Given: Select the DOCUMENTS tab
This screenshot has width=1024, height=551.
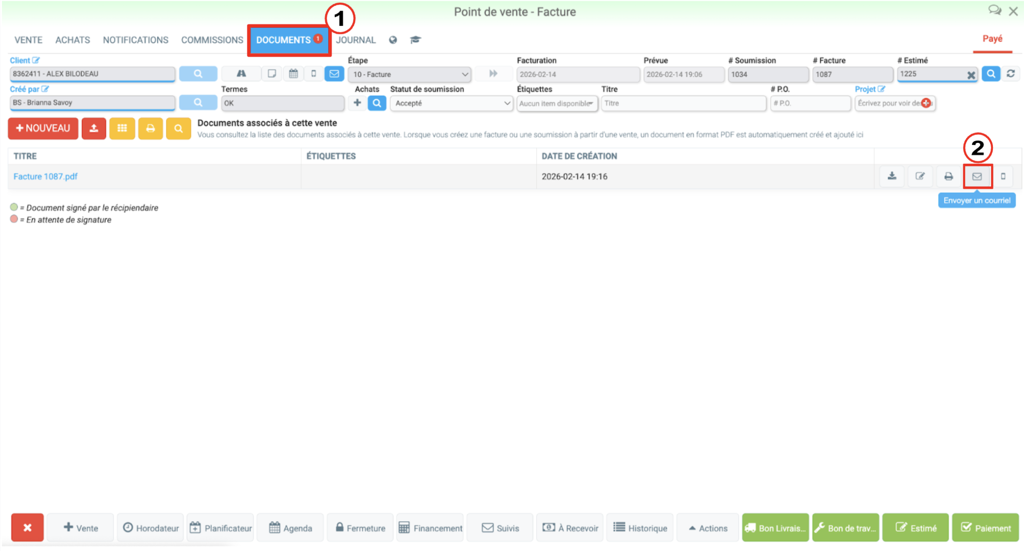Looking at the screenshot, I should pos(289,40).
